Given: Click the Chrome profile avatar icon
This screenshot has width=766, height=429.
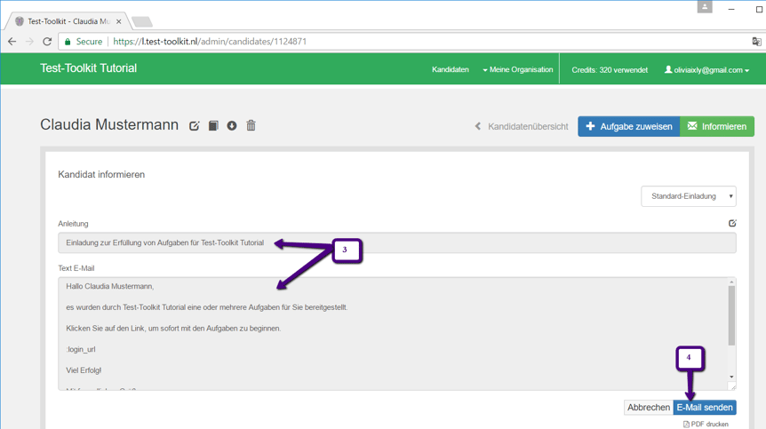Looking at the screenshot, I should tap(705, 7).
